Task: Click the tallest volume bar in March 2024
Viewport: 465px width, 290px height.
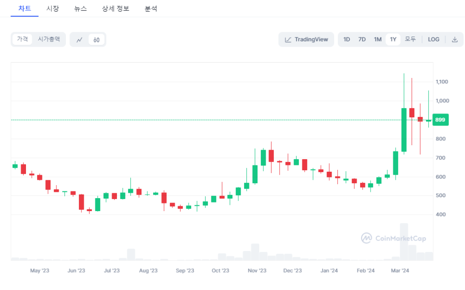Action: [x=404, y=242]
